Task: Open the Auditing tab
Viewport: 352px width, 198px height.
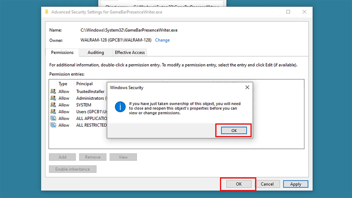Action: pyautogui.click(x=96, y=53)
